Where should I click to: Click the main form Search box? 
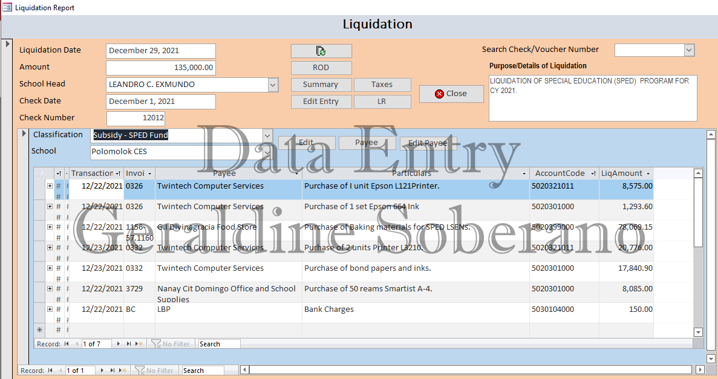point(203,371)
